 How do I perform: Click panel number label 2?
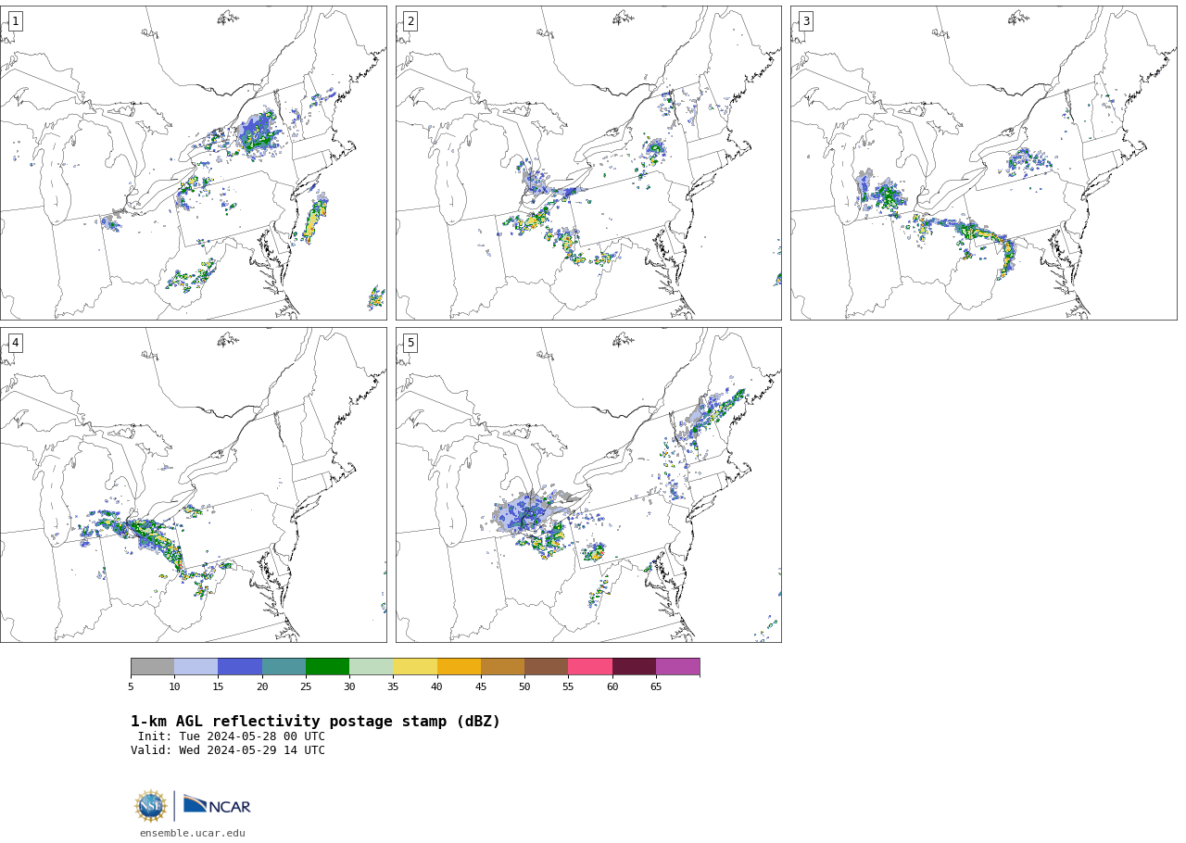[410, 21]
